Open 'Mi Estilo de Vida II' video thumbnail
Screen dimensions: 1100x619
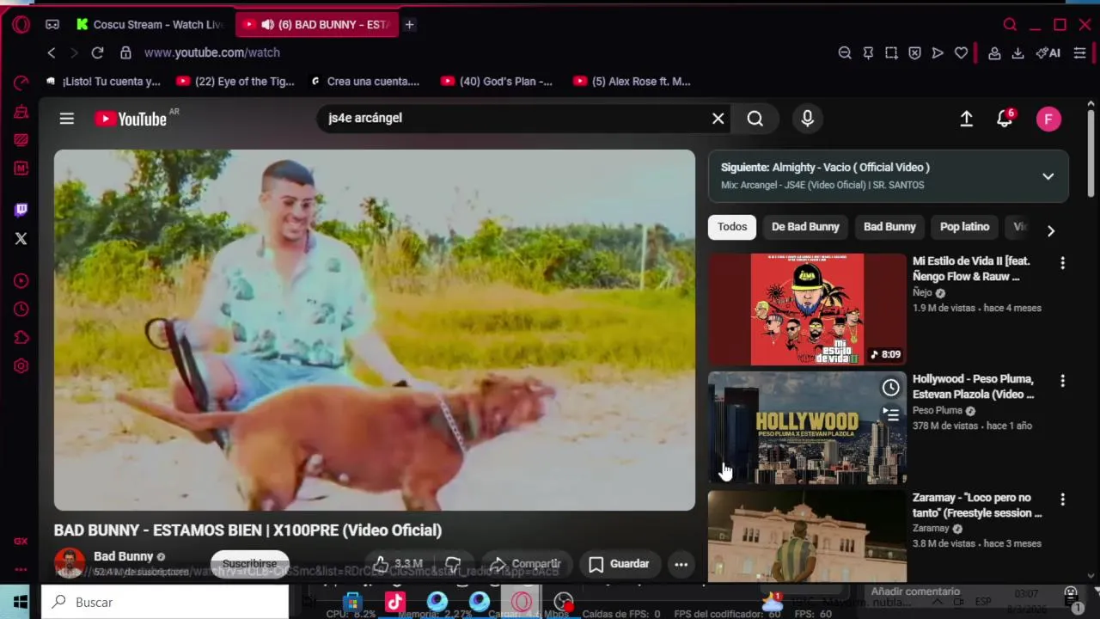pos(807,309)
